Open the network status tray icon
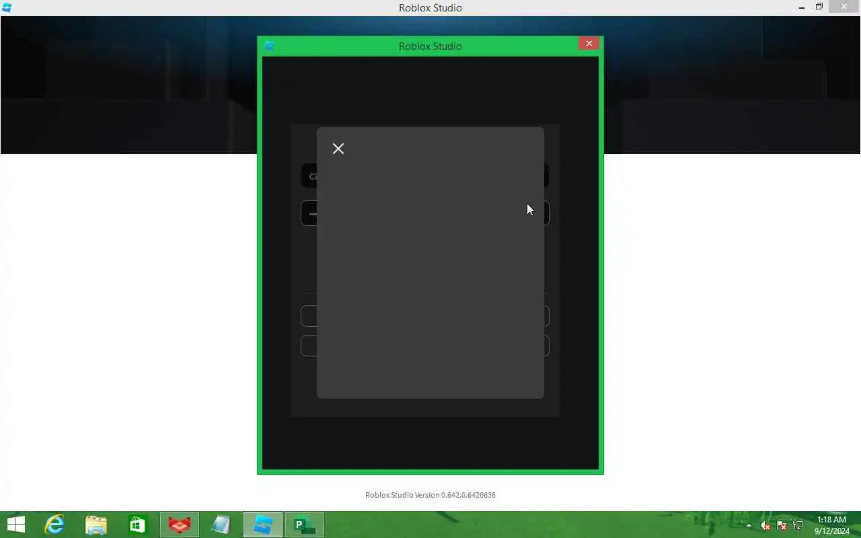The width and height of the screenshot is (861, 538). point(798,525)
